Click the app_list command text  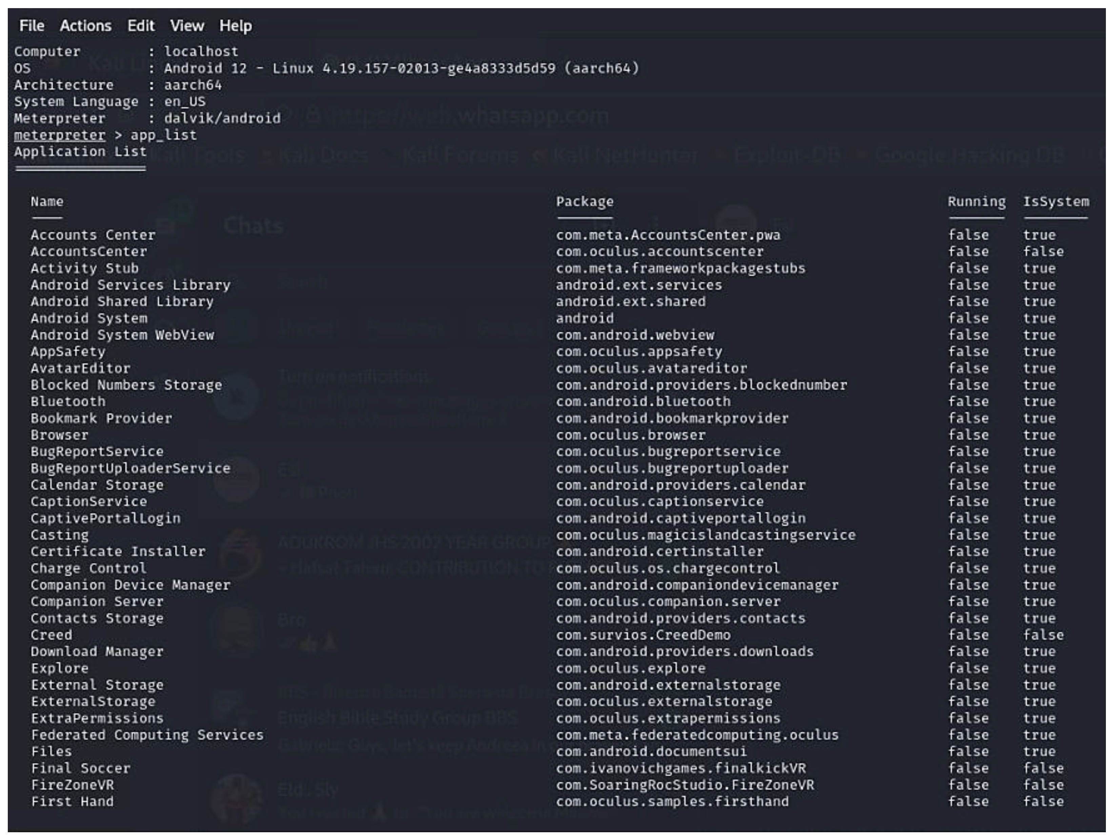tap(164, 135)
